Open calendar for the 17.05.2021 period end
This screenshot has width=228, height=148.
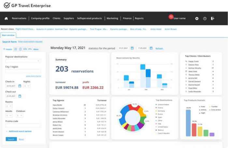point(151,48)
